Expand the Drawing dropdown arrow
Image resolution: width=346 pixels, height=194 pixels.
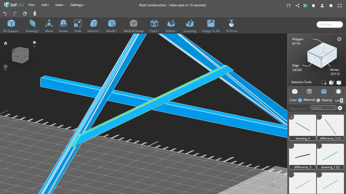[x=38, y=31]
